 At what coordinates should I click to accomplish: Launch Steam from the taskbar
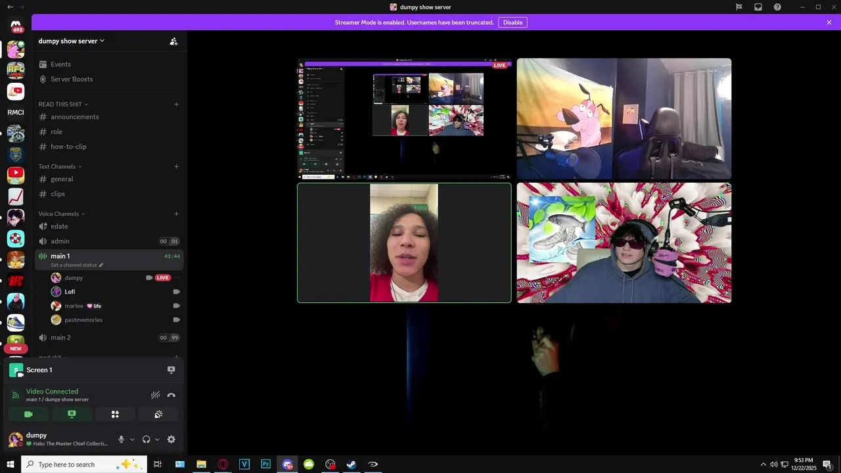pyautogui.click(x=352, y=464)
